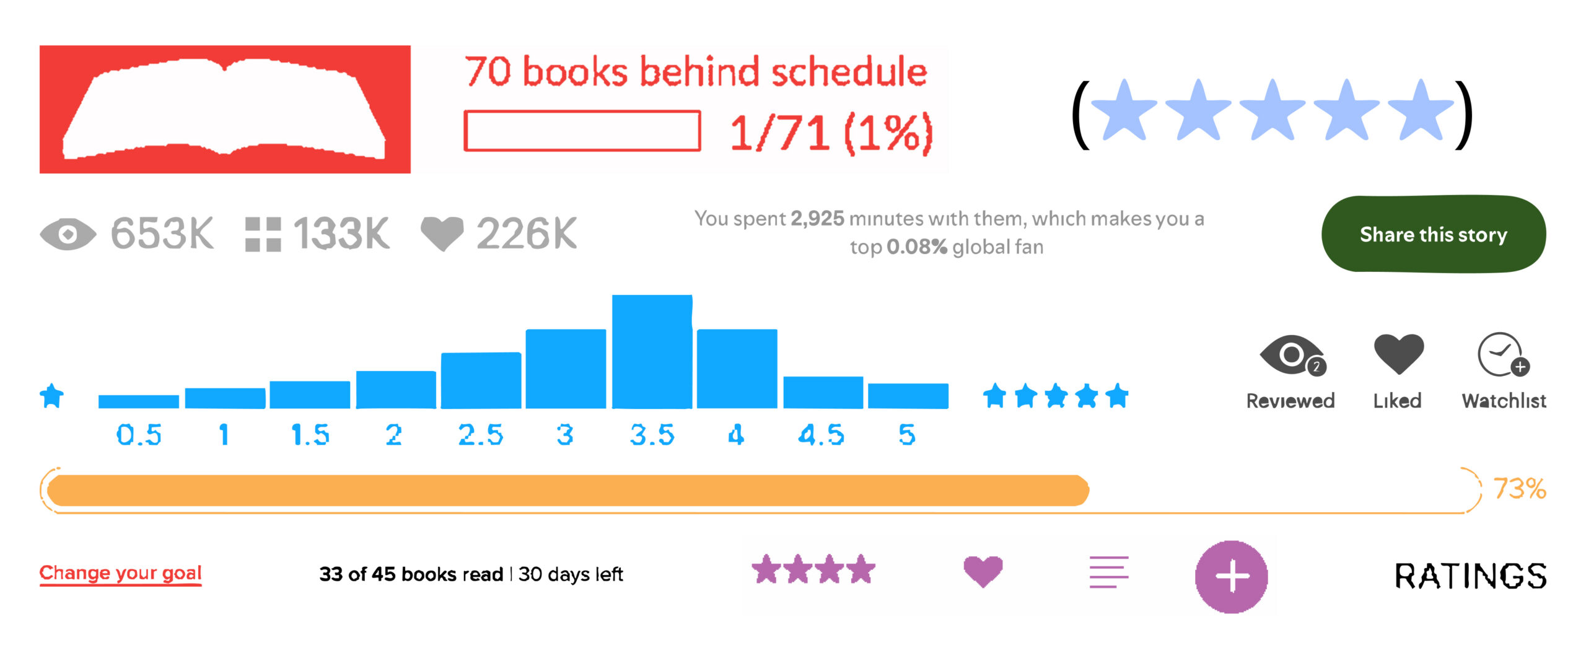Click the gray eye views icon
The image size is (1586, 661).
pyautogui.click(x=68, y=234)
